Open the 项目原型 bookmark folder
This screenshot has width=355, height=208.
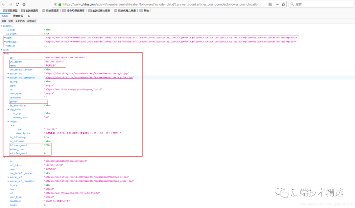click(11, 10)
